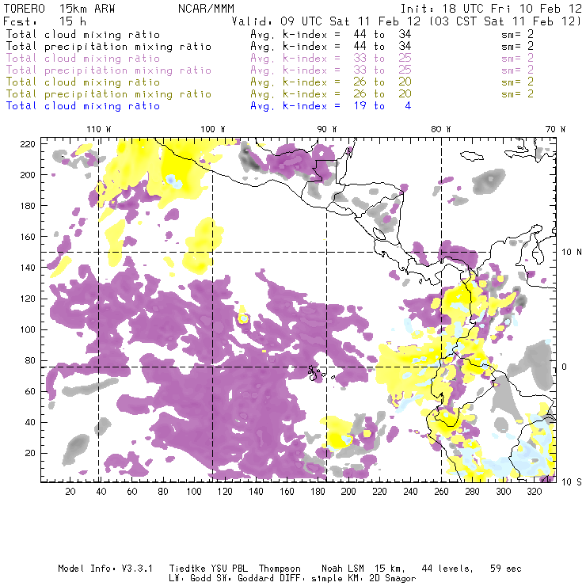This screenshot has height=586, width=586.
Task: Select the 'Tiedtke' scheme label
Action: 188,569
